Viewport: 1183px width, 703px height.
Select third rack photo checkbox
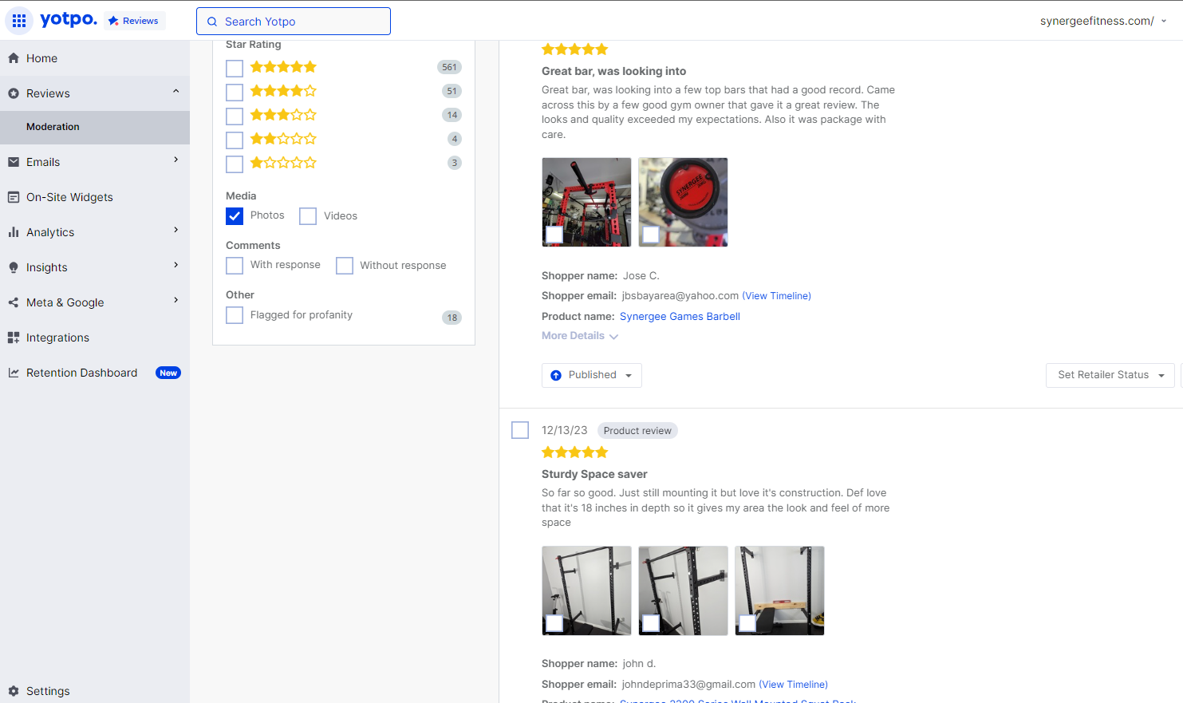click(747, 623)
